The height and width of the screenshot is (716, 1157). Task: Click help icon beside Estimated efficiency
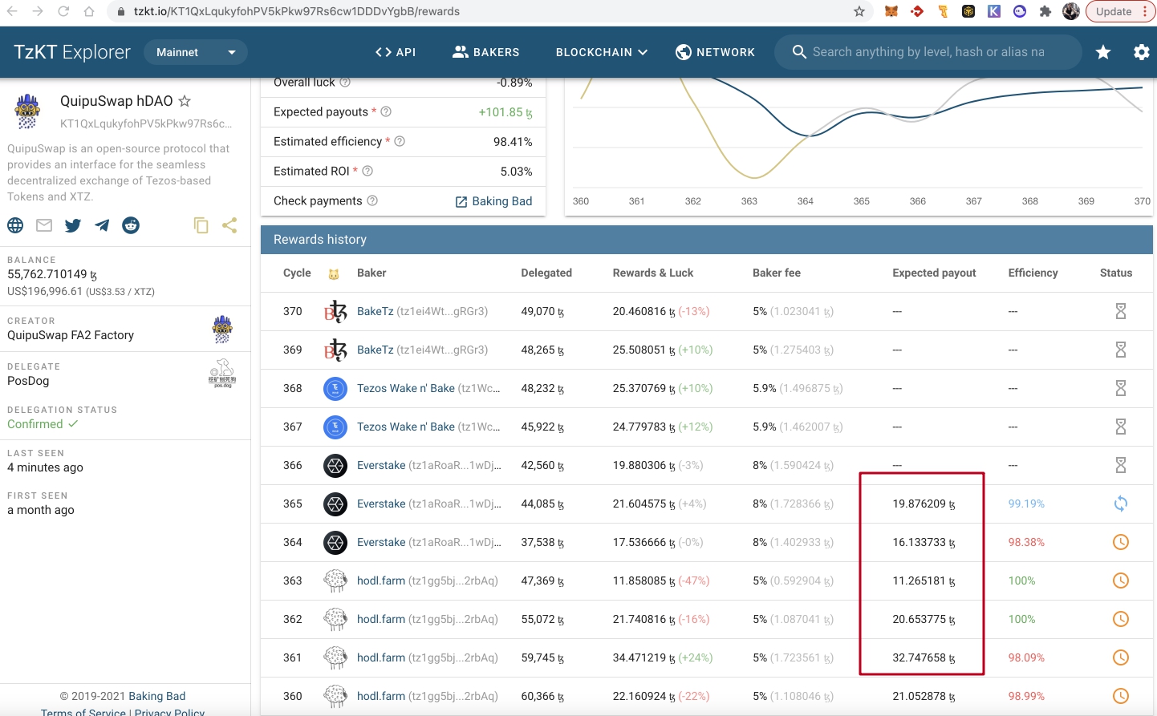[400, 141]
